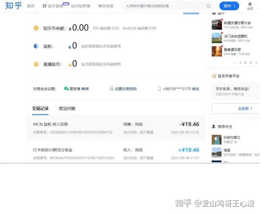Open 跑者俱乐部 circle thumbnail
Image resolution: width=261 pixels, height=214 pixels.
tap(217, 51)
